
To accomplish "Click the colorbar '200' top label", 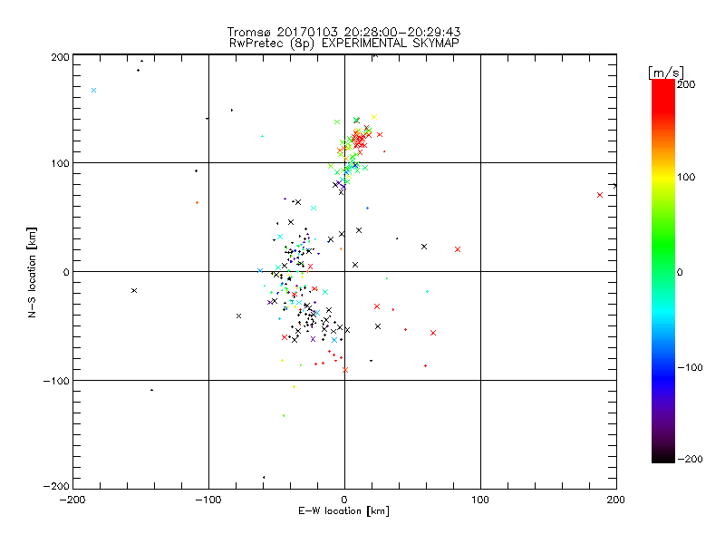I will click(x=686, y=84).
